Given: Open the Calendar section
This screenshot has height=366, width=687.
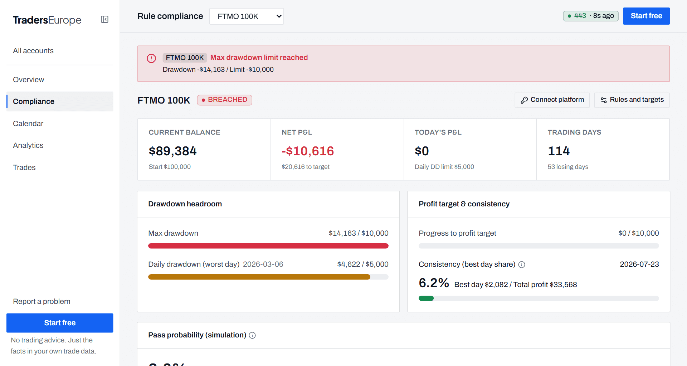Looking at the screenshot, I should tap(28, 124).
